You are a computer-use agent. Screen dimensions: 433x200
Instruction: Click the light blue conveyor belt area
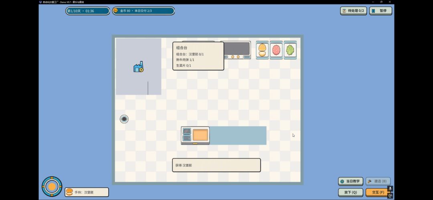pyautogui.click(x=238, y=135)
